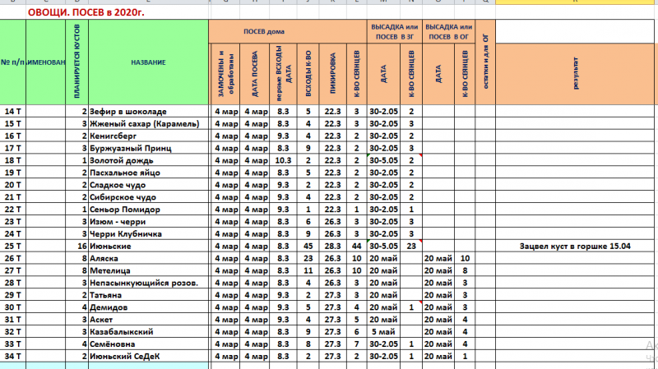Click the 'НАЗВАНИЕ' column header cell

tap(148, 62)
